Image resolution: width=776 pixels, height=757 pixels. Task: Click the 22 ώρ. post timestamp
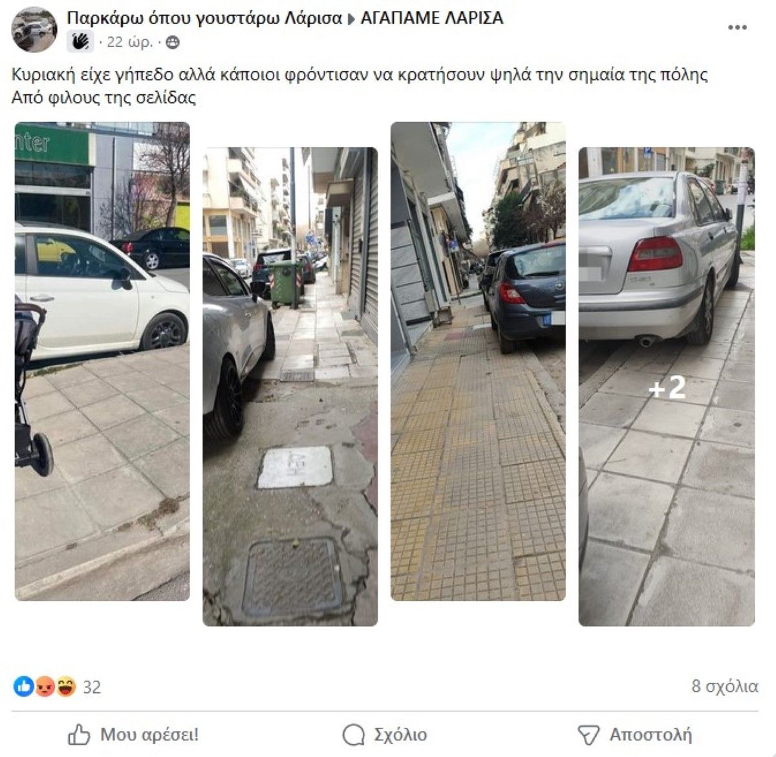click(x=129, y=42)
